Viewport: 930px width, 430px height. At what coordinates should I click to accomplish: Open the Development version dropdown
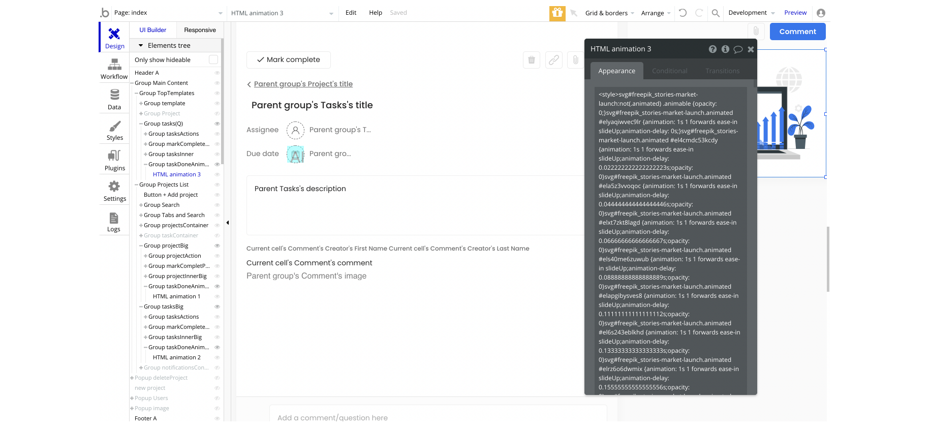(751, 13)
